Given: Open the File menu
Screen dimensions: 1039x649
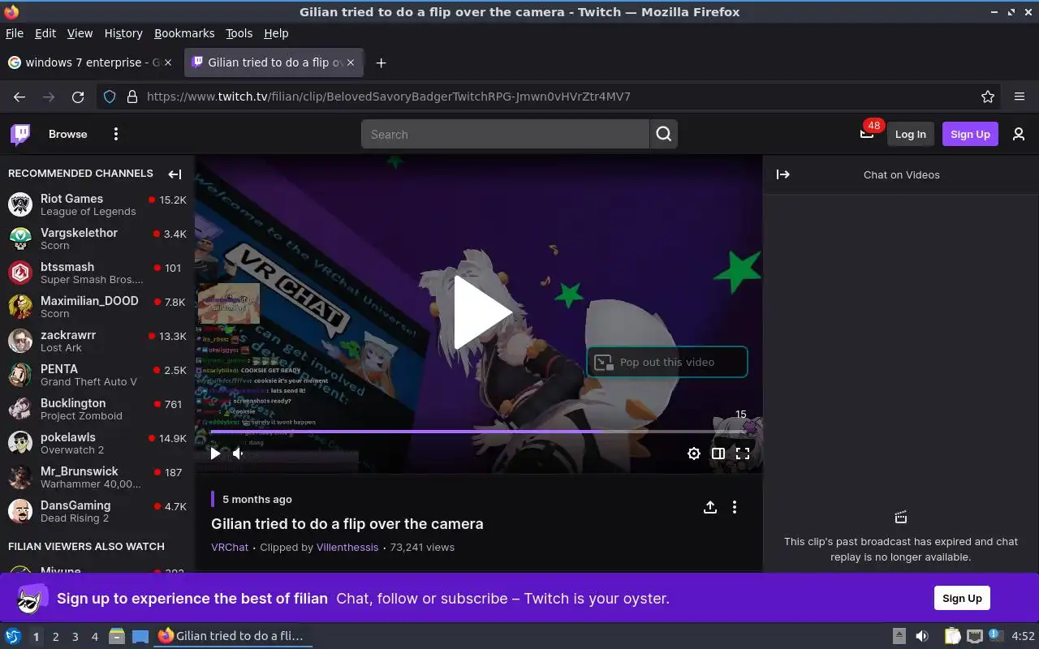Looking at the screenshot, I should pos(15,33).
